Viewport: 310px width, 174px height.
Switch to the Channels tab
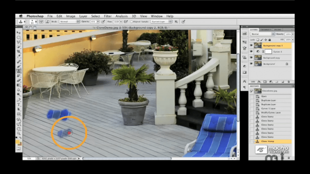(x=265, y=29)
